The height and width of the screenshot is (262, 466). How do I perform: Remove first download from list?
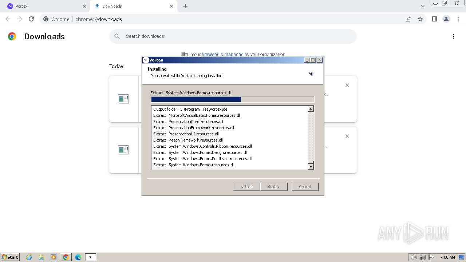click(x=347, y=85)
